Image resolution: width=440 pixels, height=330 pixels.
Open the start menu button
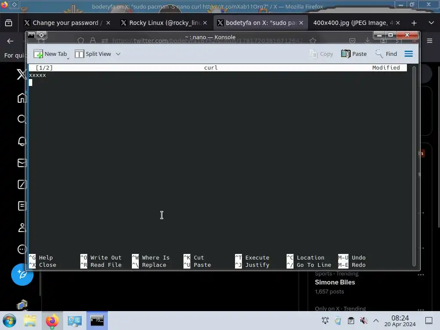click(x=9, y=321)
